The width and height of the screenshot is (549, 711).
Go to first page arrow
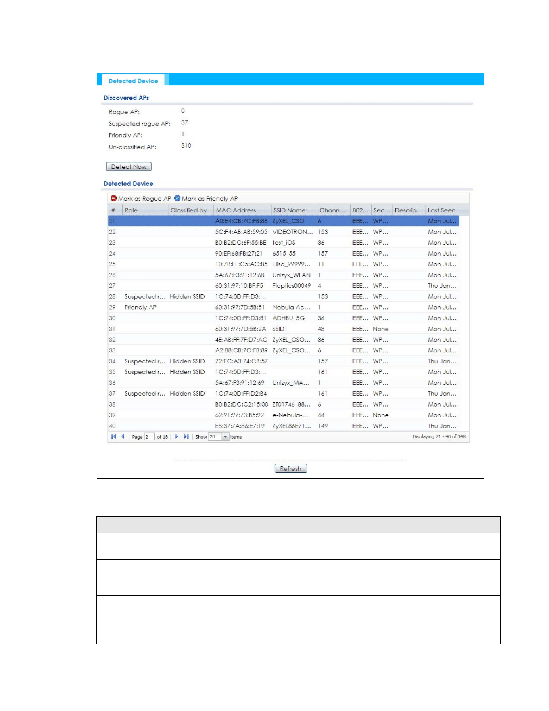point(114,436)
